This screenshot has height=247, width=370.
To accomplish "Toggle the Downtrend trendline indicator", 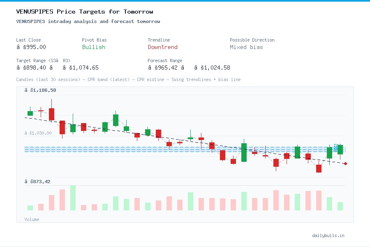I will point(162,47).
